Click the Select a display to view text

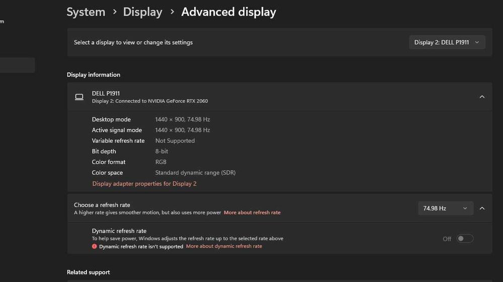(133, 42)
